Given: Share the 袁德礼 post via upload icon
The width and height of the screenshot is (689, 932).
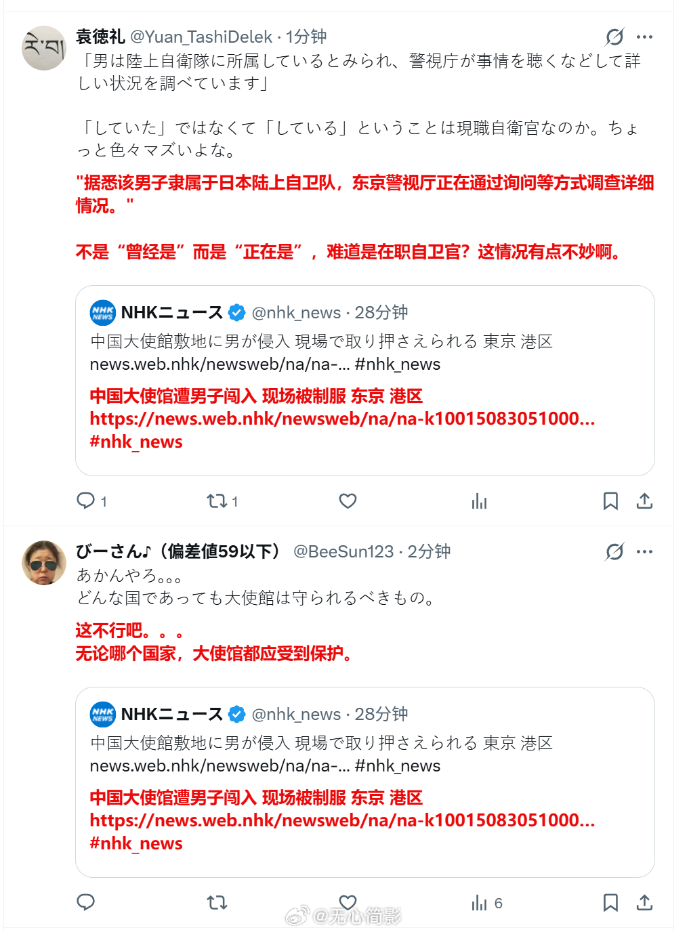Looking at the screenshot, I should (644, 501).
